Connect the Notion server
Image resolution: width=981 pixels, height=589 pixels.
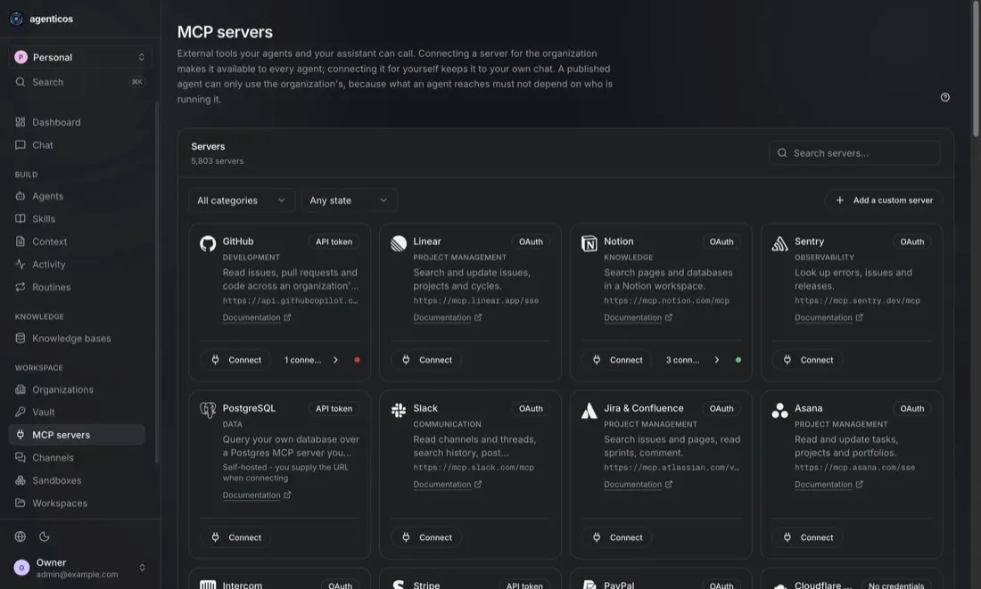tap(617, 359)
